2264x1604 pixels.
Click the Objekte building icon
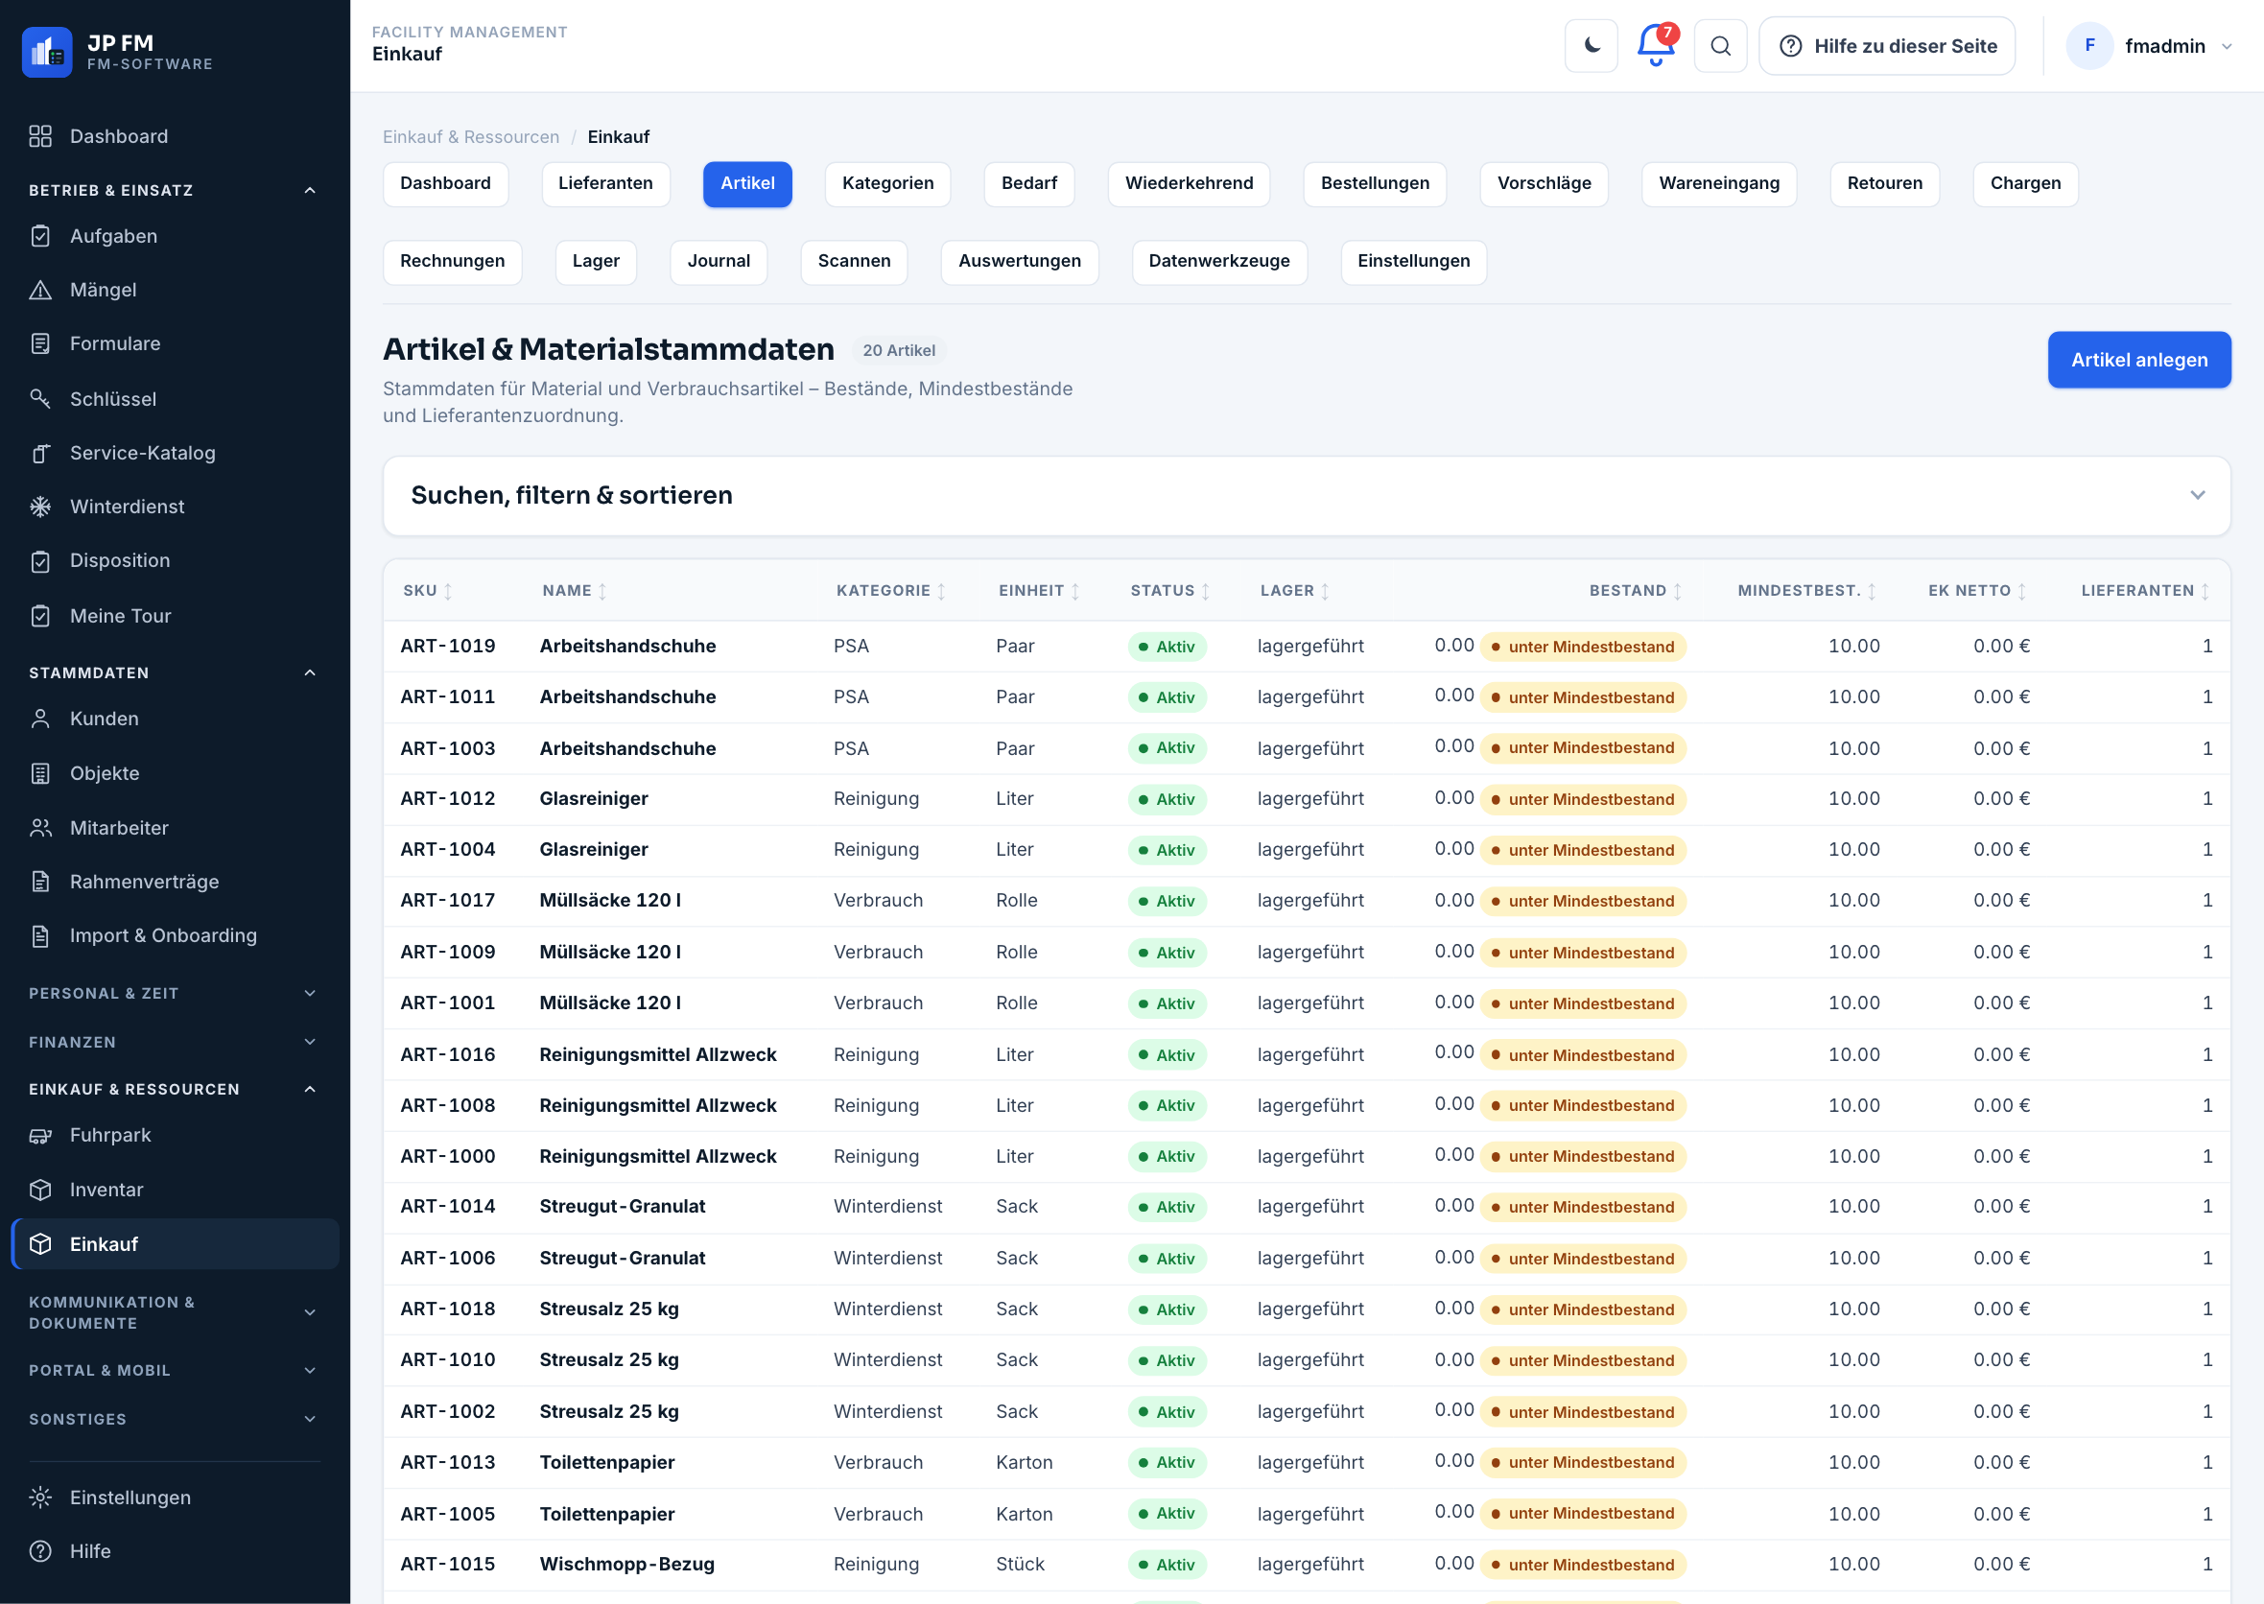click(40, 773)
